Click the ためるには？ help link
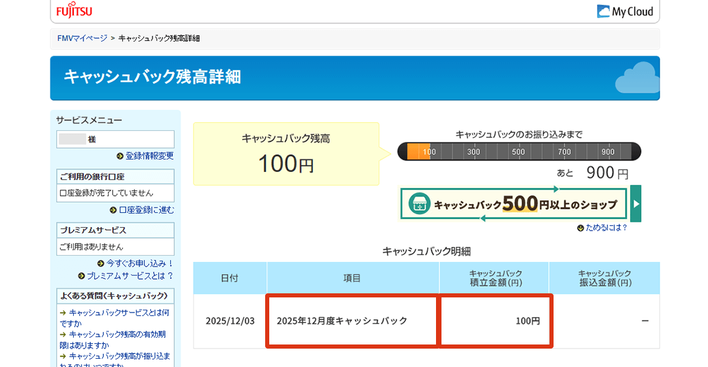This screenshot has width=708, height=367. 605,228
